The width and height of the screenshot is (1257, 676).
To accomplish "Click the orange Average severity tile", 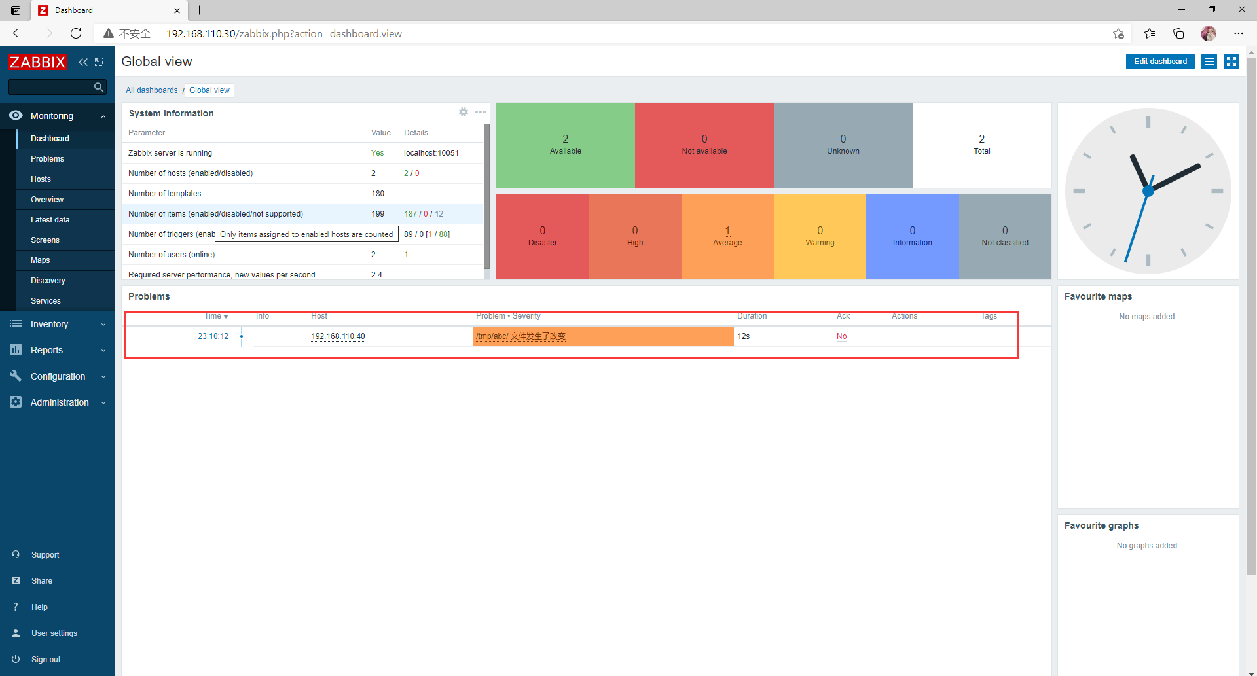I will tap(727, 237).
